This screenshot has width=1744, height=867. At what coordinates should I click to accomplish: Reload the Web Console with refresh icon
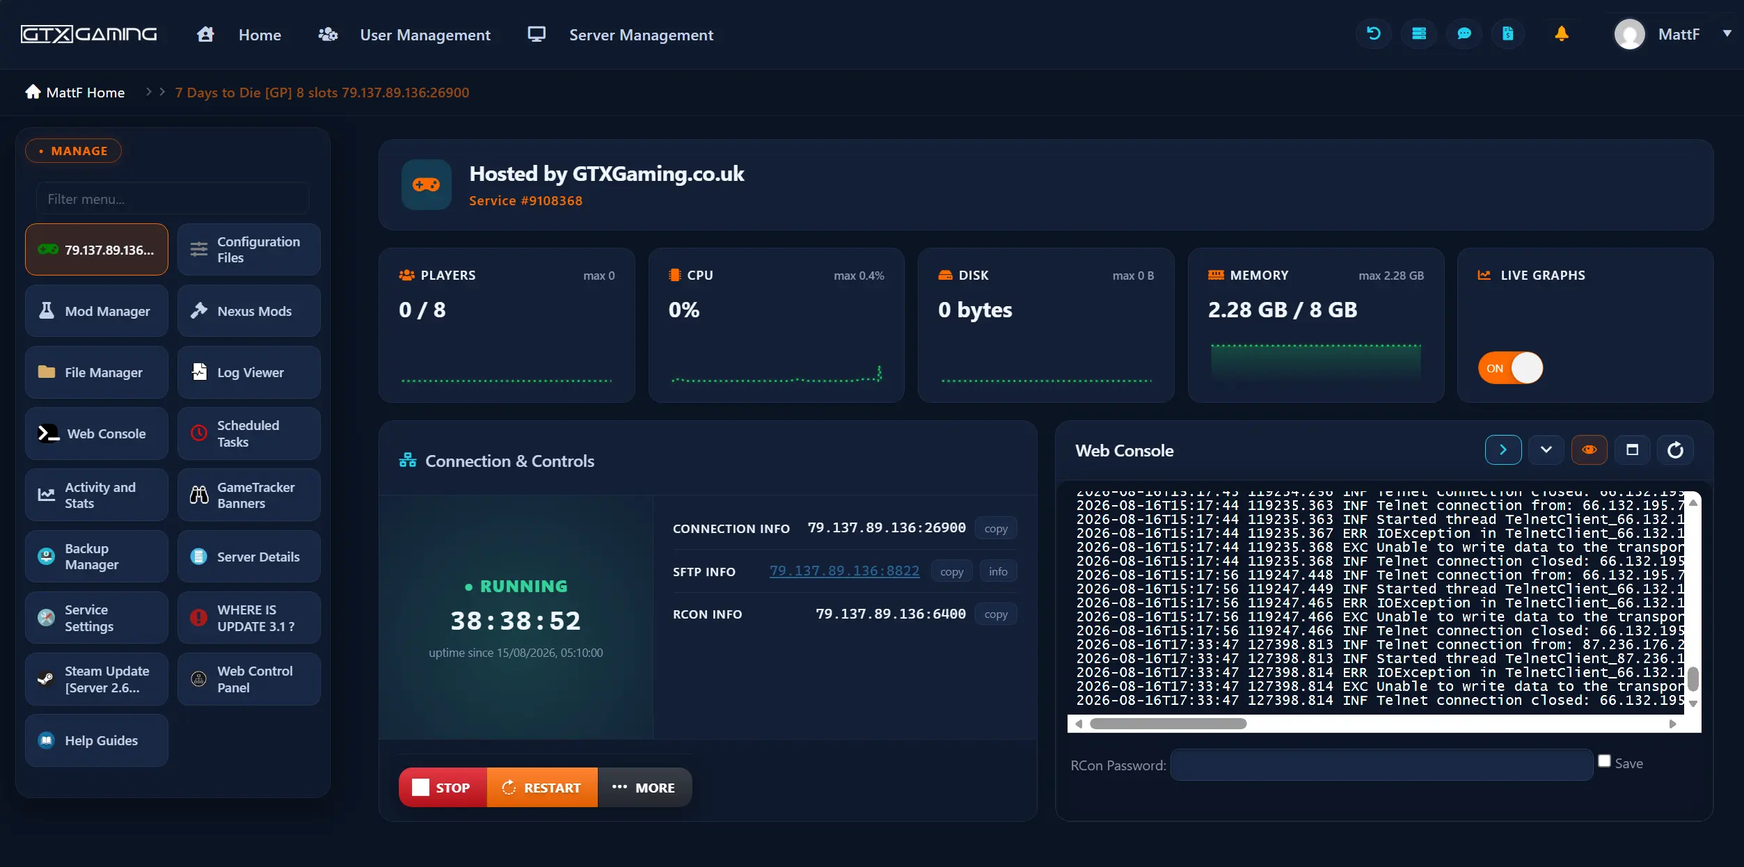tap(1675, 450)
